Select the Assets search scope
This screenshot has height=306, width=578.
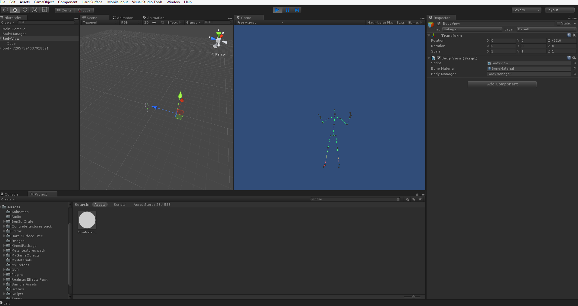100,205
